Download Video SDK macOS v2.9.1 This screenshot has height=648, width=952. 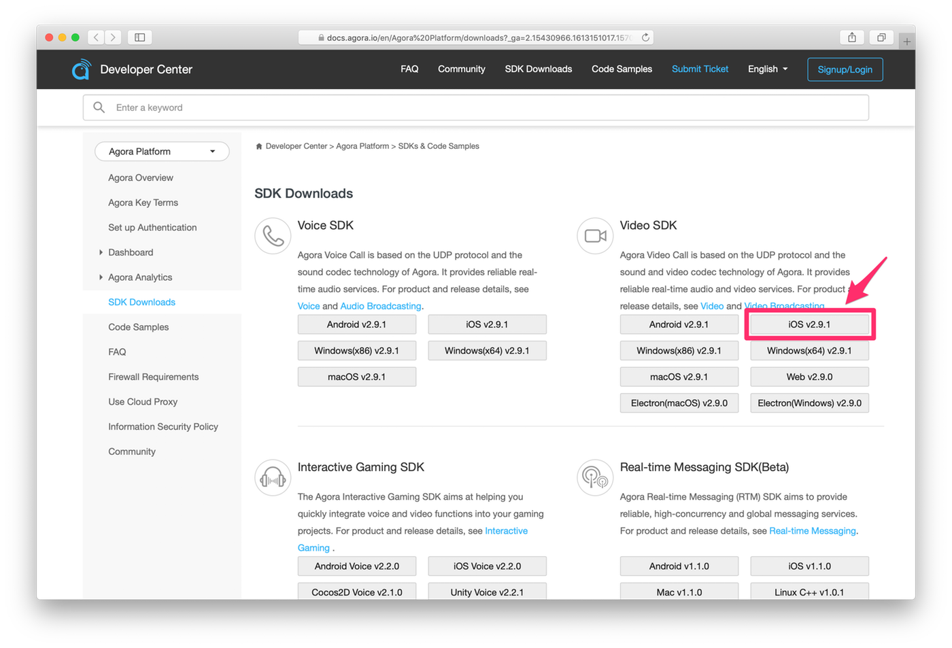click(679, 377)
